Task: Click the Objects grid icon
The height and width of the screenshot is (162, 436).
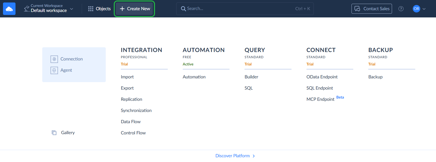Action: 91,9
